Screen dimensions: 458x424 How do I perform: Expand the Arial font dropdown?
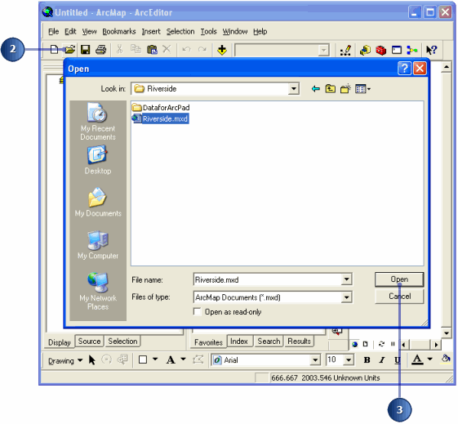click(x=315, y=360)
